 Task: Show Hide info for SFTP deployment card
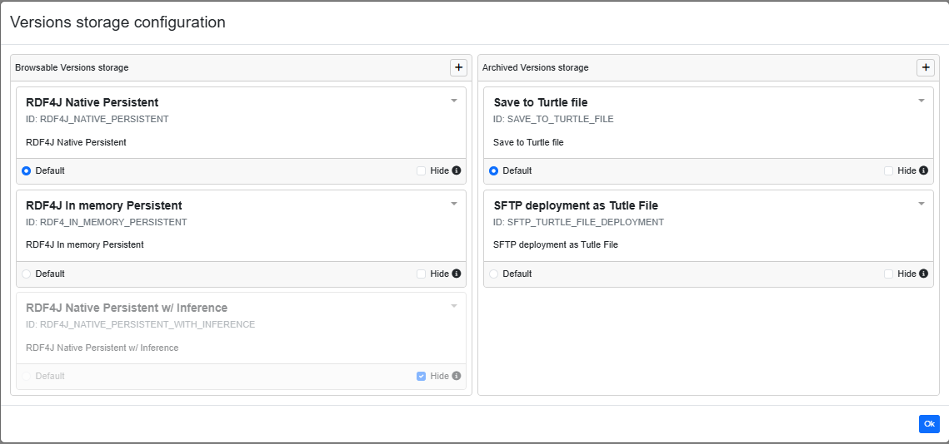tap(923, 274)
